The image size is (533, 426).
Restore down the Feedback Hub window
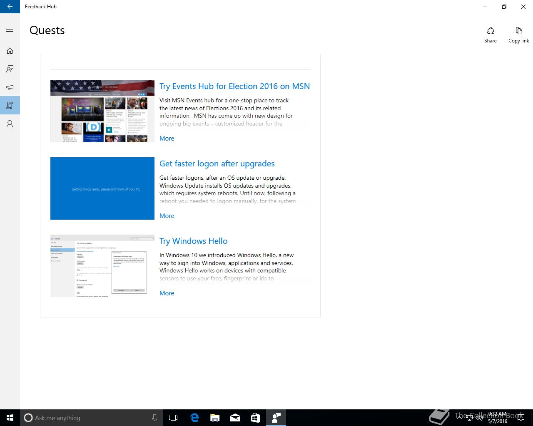(x=504, y=7)
